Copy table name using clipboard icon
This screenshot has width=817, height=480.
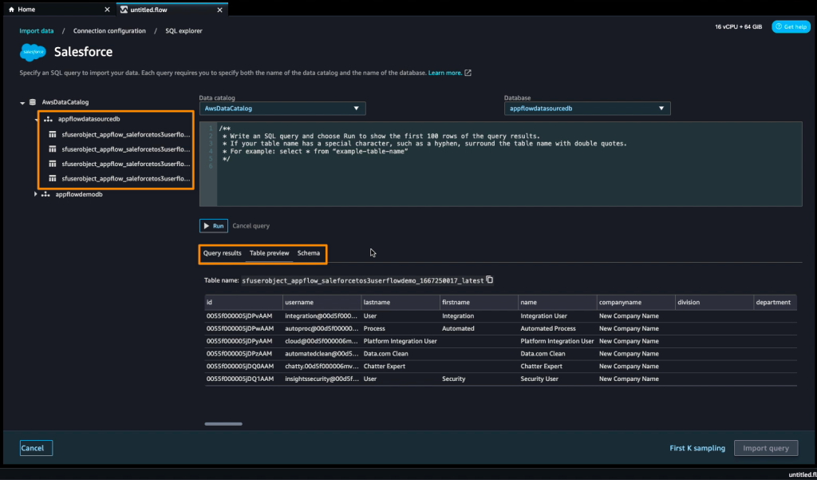click(490, 280)
